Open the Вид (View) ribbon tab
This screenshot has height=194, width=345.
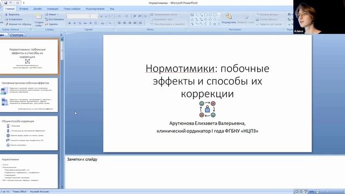112,9
